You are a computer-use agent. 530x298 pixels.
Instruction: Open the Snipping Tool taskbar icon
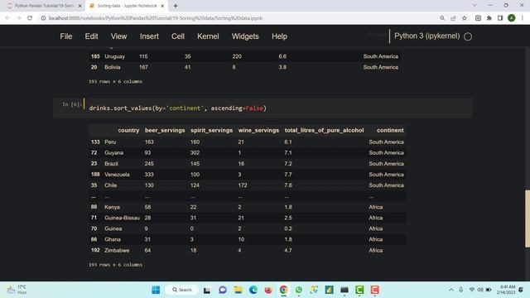[314, 290]
